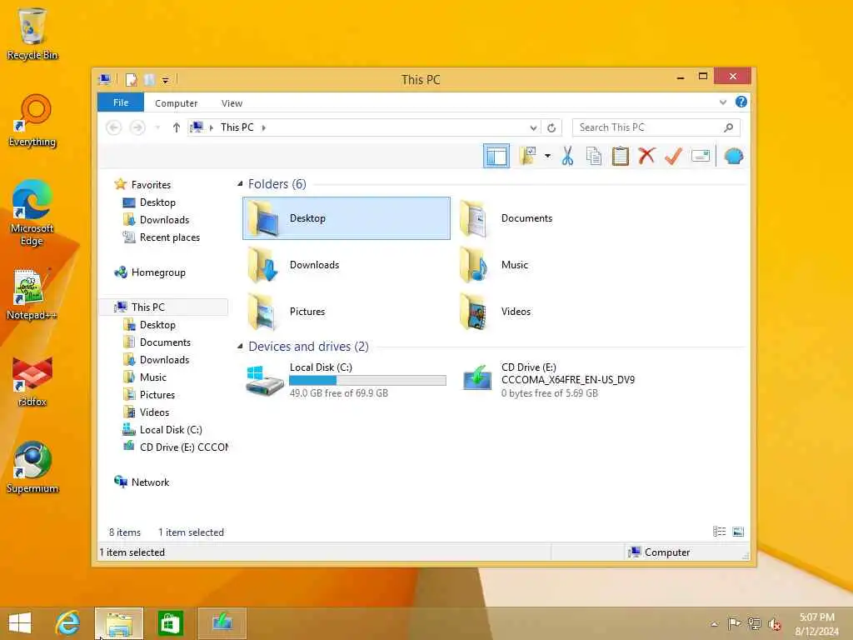Image resolution: width=853 pixels, height=640 pixels.
Task: Select the Notepad++ desktop shortcut
Action: coord(31,294)
